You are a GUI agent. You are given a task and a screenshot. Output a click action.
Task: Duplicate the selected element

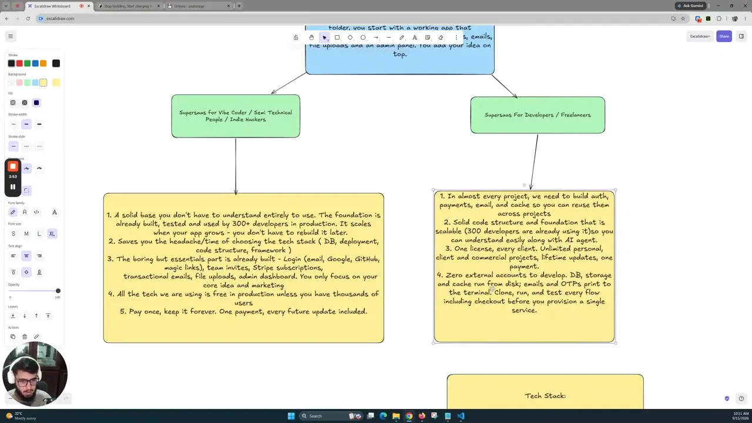click(13, 337)
